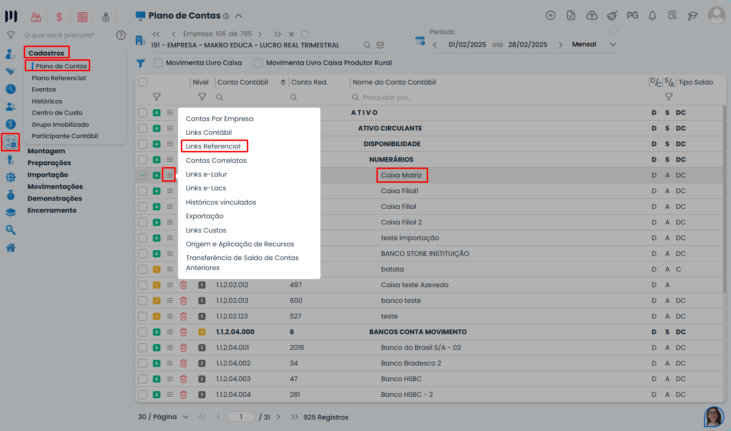Open Centro de Custo in Cadastros
The height and width of the screenshot is (431, 731).
(x=57, y=112)
